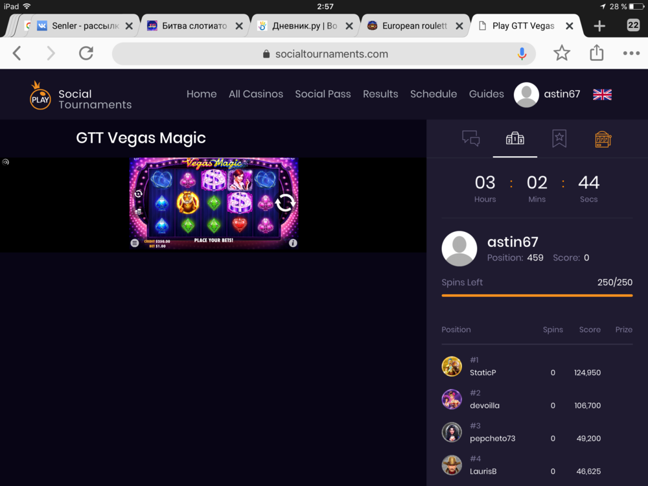Open astin67 profile avatar in header
This screenshot has height=486, width=648.
click(x=526, y=95)
